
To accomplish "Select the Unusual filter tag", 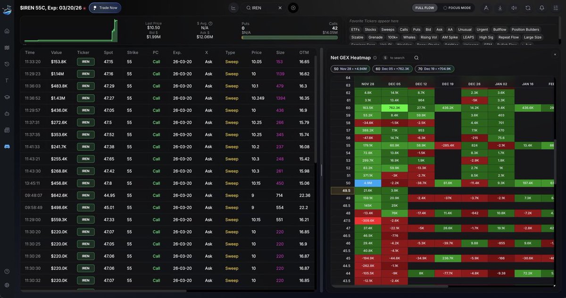I will click(x=465, y=29).
